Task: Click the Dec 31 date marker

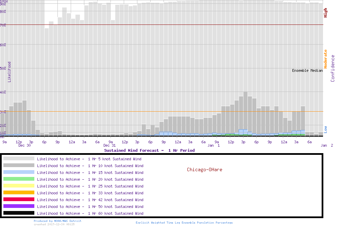Action: (x=109, y=145)
